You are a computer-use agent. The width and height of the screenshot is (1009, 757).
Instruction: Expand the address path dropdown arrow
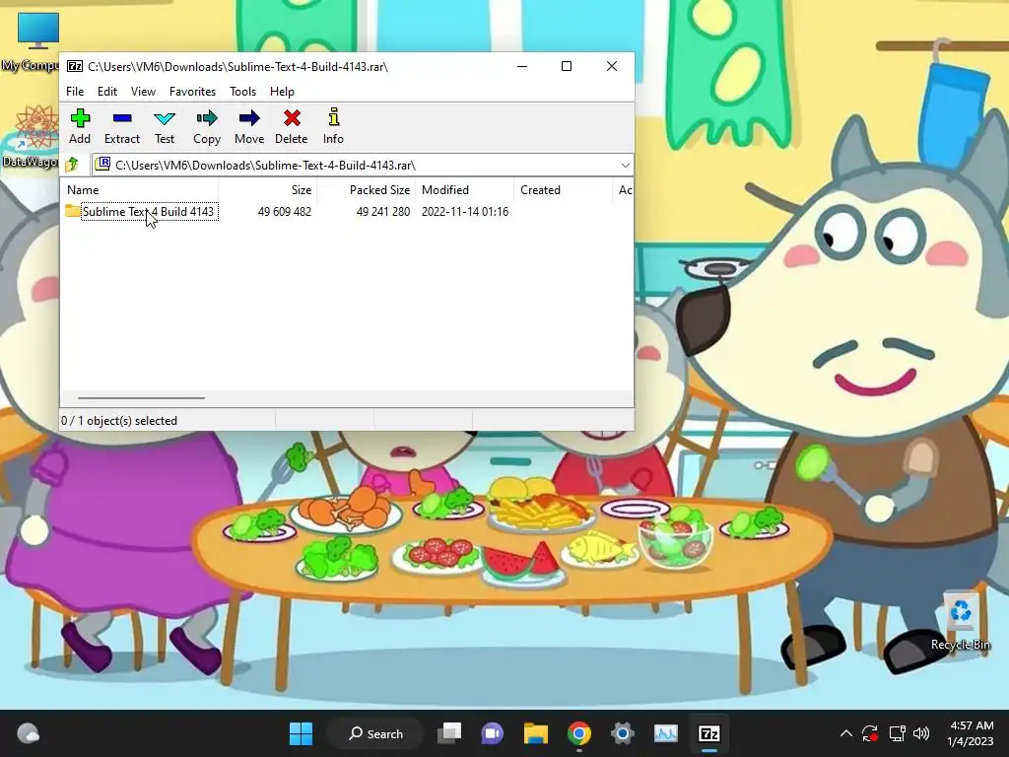(x=625, y=166)
